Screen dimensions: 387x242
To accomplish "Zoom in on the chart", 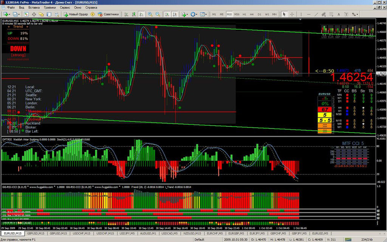I will (x=150, y=14).
